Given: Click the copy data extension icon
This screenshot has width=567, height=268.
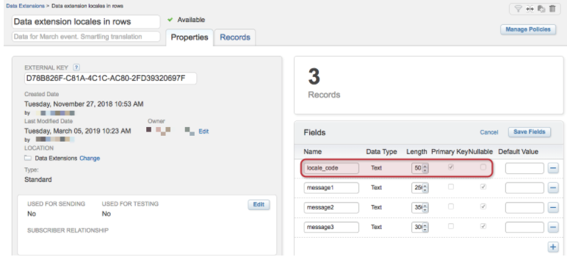Looking at the screenshot, I should pyautogui.click(x=541, y=9).
